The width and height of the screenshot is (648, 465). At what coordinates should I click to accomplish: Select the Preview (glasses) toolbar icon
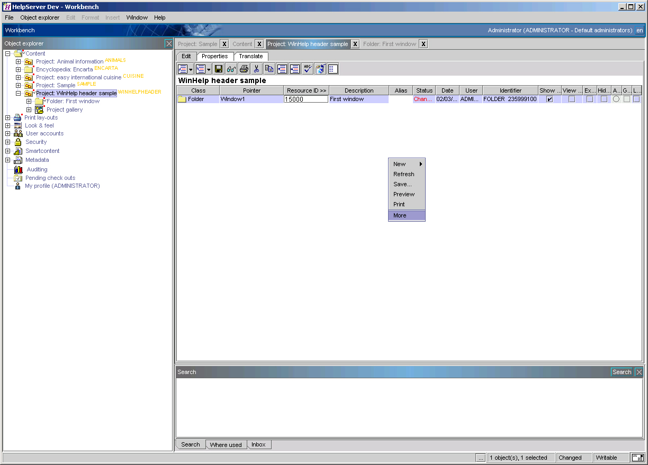[x=231, y=68]
